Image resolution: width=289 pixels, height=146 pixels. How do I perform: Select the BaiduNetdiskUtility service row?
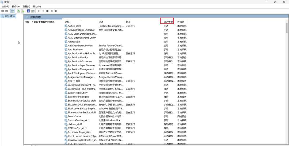click(78, 93)
